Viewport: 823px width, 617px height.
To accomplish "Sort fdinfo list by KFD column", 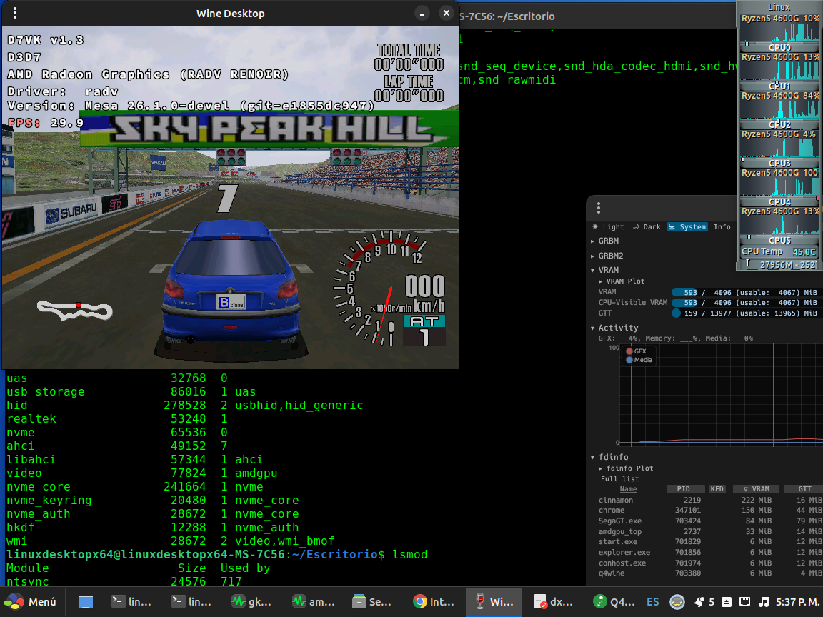I will 717,489.
